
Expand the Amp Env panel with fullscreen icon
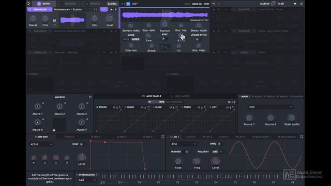pyautogui.click(x=163, y=136)
